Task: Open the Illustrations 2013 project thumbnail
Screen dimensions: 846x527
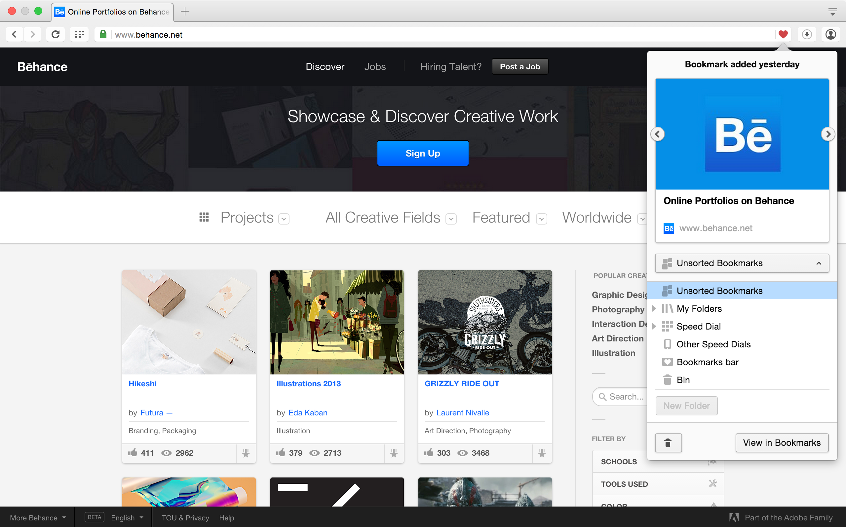Action: [336, 322]
